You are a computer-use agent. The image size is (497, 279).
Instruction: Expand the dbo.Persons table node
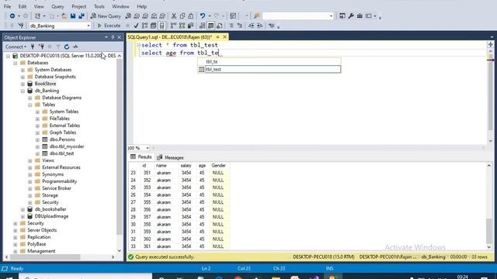point(37,139)
